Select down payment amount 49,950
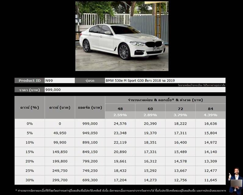This screenshot has height=195, width=243. coord(60,133)
